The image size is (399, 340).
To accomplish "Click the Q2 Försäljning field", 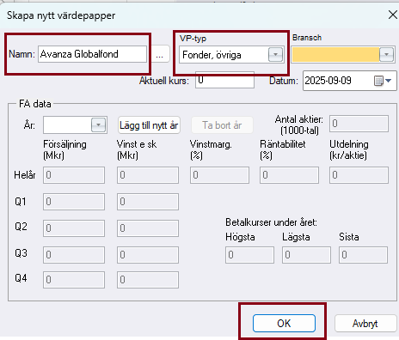I will coord(74,228).
